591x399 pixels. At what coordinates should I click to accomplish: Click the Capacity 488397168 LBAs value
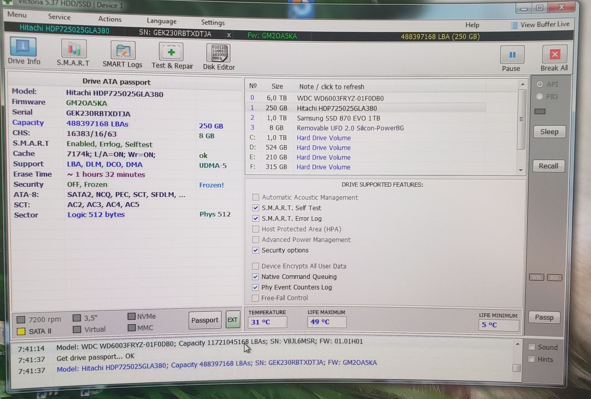[97, 123]
